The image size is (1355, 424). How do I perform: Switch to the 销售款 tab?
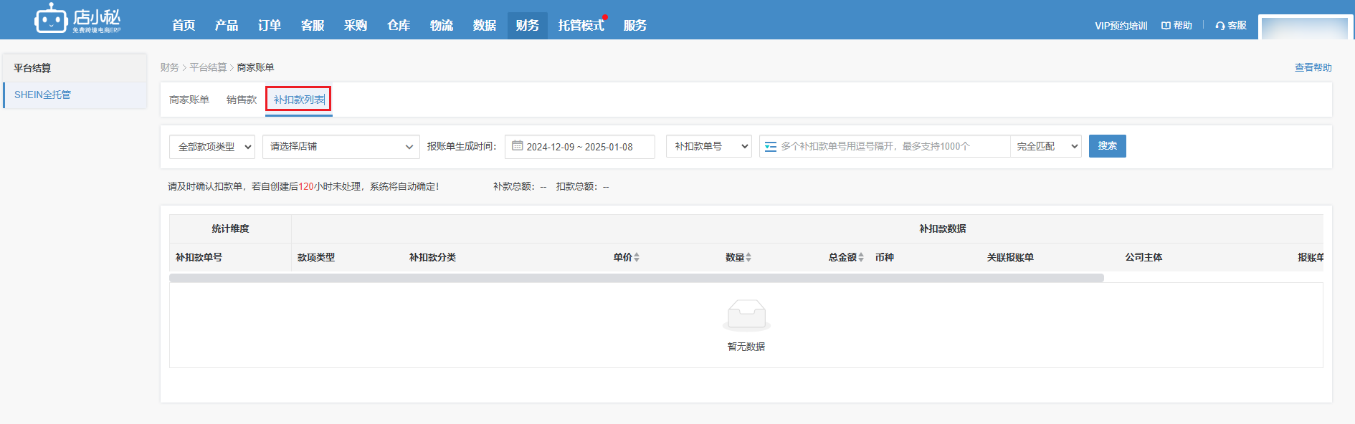pyautogui.click(x=242, y=100)
